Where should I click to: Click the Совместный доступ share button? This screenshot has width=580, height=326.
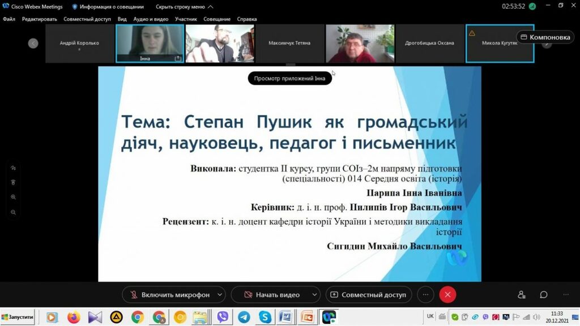[x=368, y=295]
